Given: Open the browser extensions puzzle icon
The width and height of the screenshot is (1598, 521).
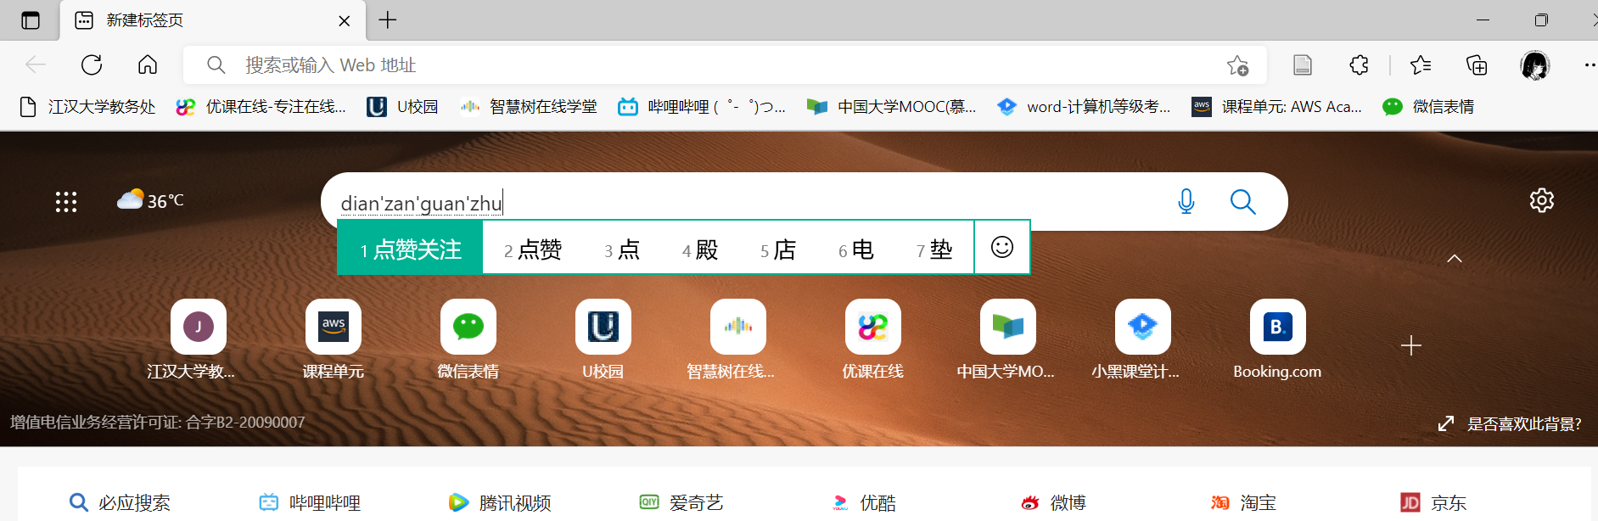Looking at the screenshot, I should pos(1359,64).
